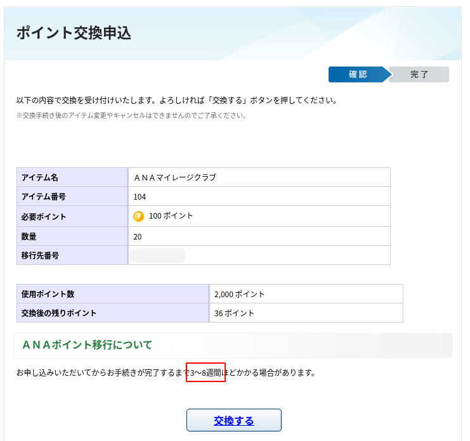
Task: Click the 100 ポイント required points value
Action: (171, 216)
